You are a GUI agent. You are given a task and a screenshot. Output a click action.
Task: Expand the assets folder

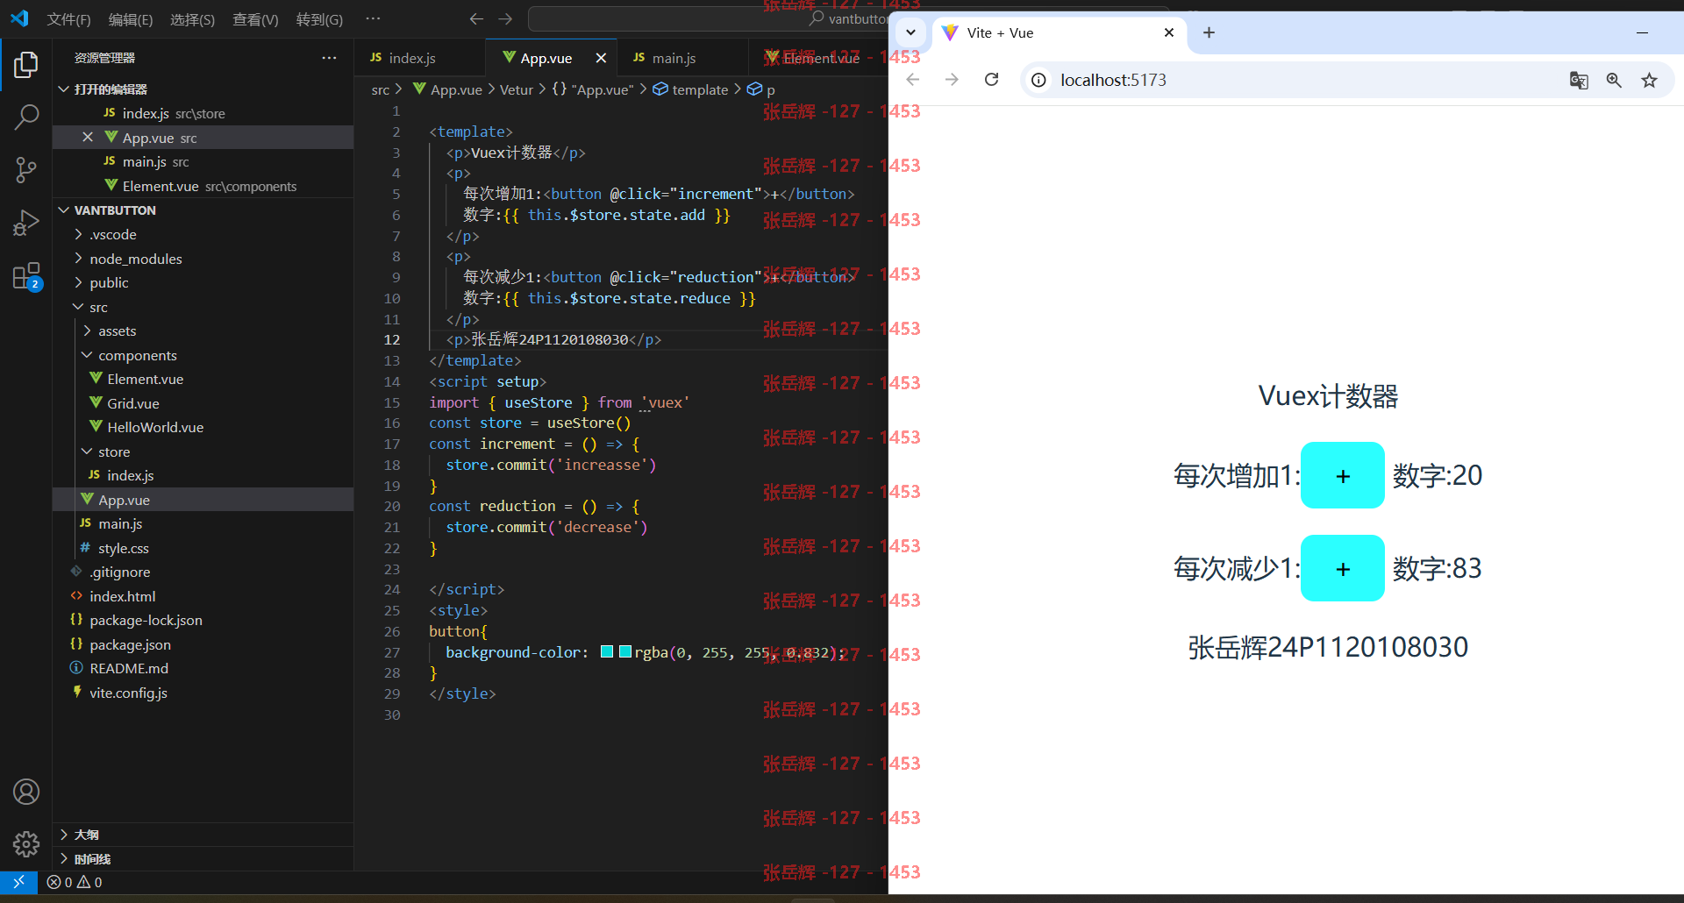click(x=87, y=331)
